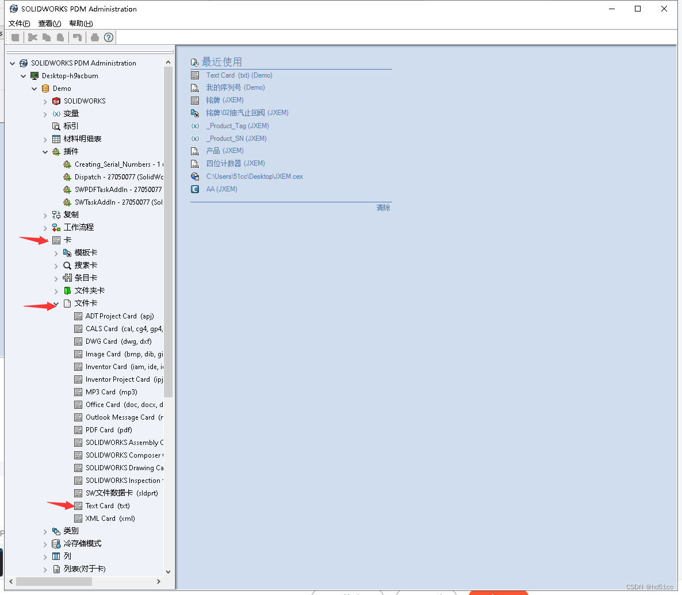
Task: Expand the 搜索卡 node
Action: click(x=56, y=266)
